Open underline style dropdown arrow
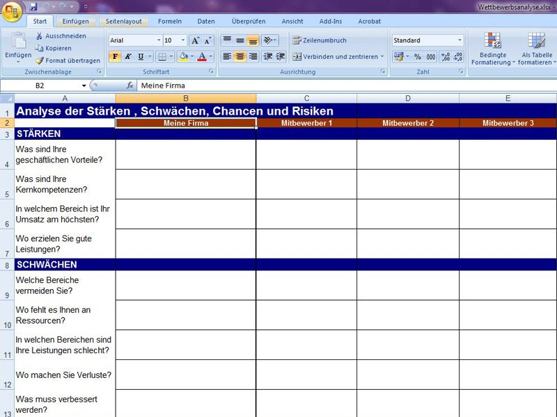This screenshot has height=417, width=557. click(x=150, y=56)
